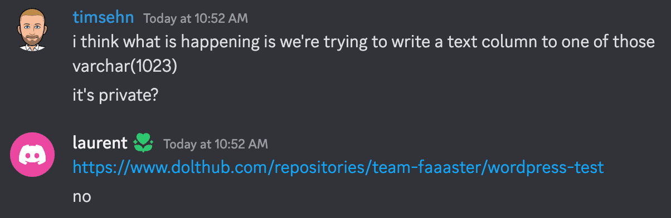The image size is (671, 218).
Task: Select the "it's private?" message
Action: coord(116,95)
